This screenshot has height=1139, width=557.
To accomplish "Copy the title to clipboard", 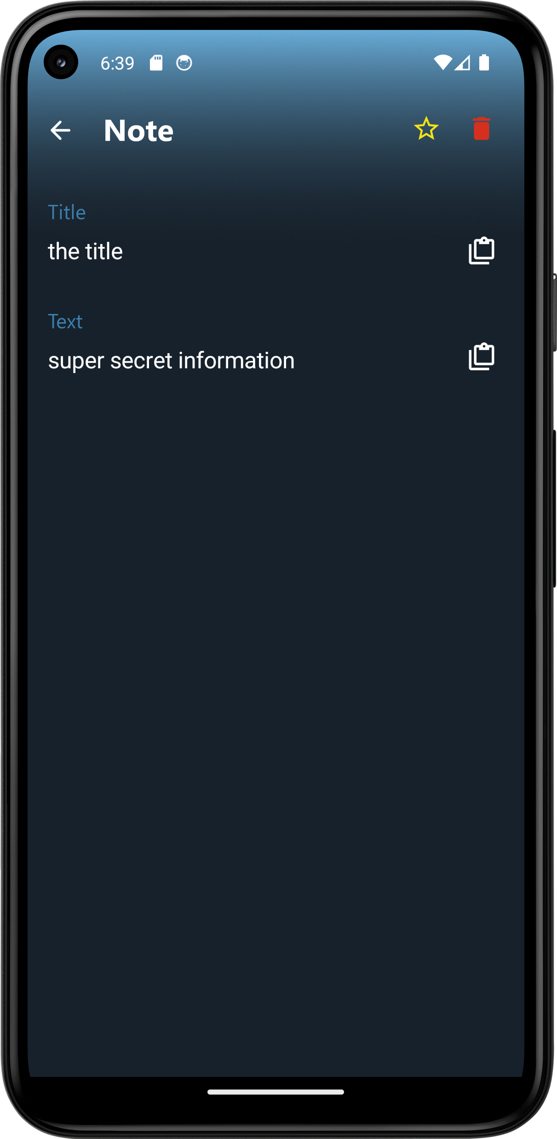I will pos(481,251).
